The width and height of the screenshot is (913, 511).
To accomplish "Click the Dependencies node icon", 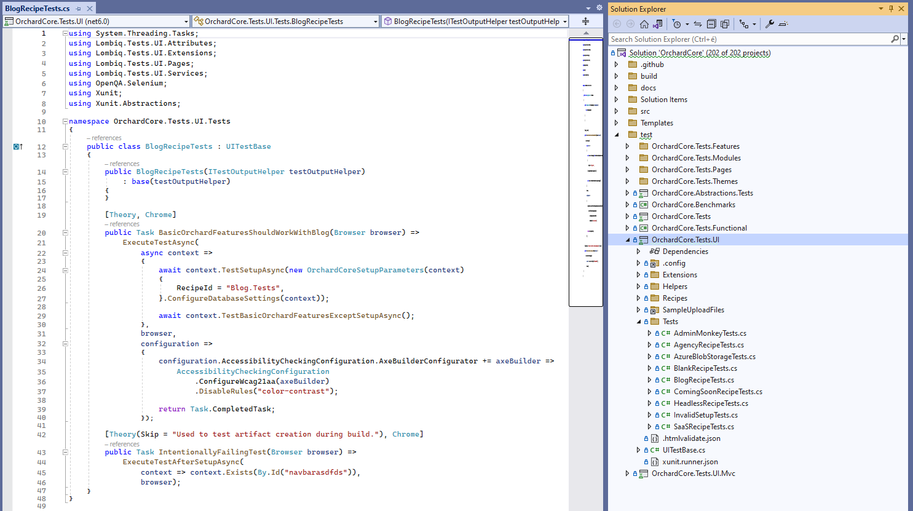I will click(x=655, y=252).
